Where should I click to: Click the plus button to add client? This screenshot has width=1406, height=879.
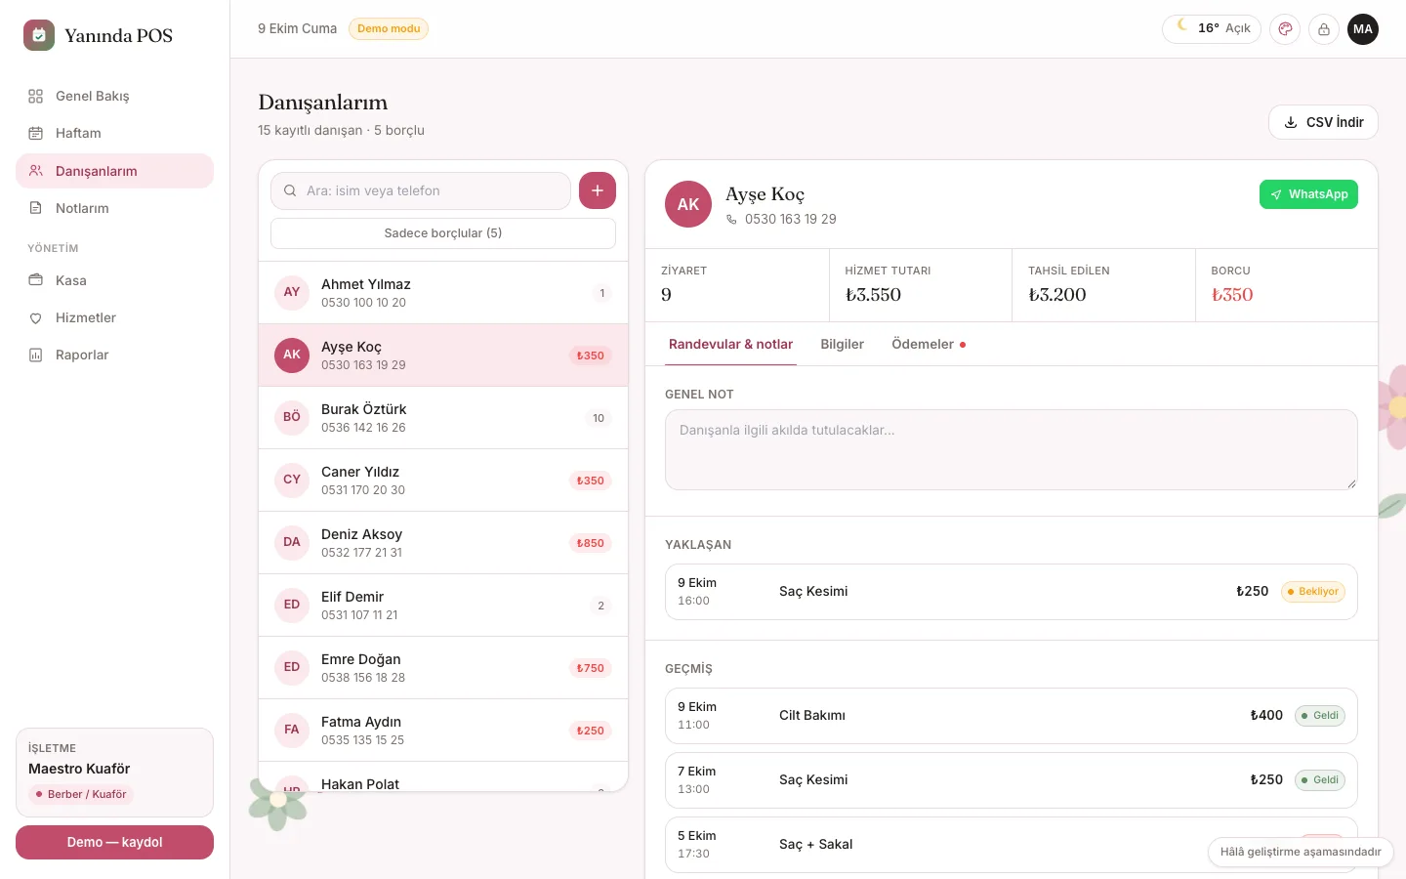[598, 190]
